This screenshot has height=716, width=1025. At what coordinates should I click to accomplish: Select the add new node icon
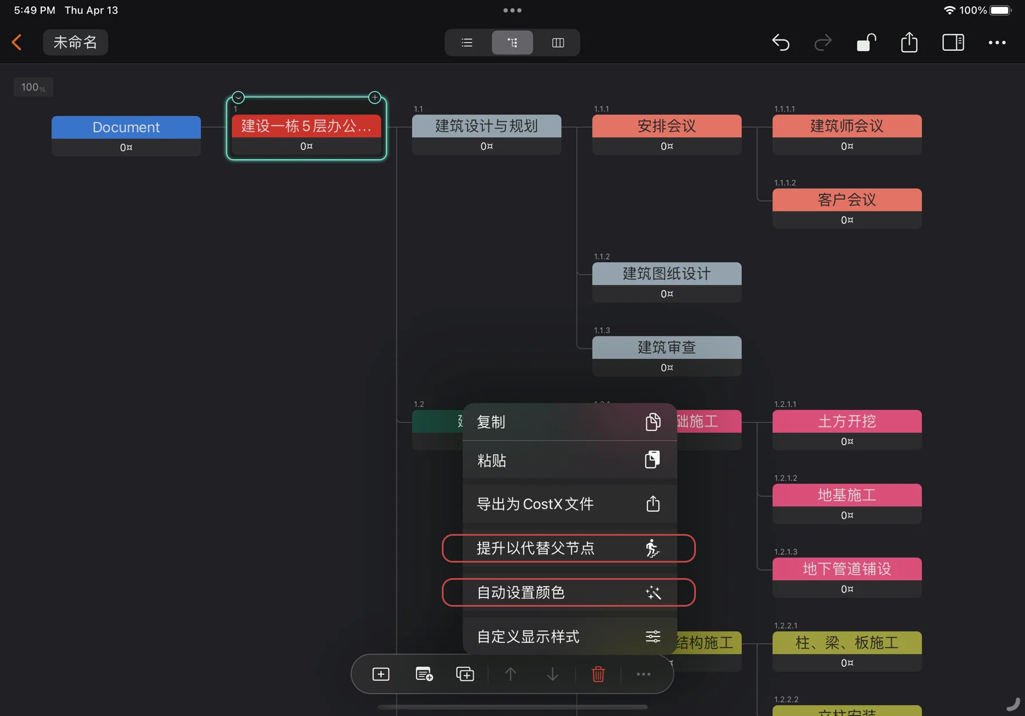tap(381, 674)
